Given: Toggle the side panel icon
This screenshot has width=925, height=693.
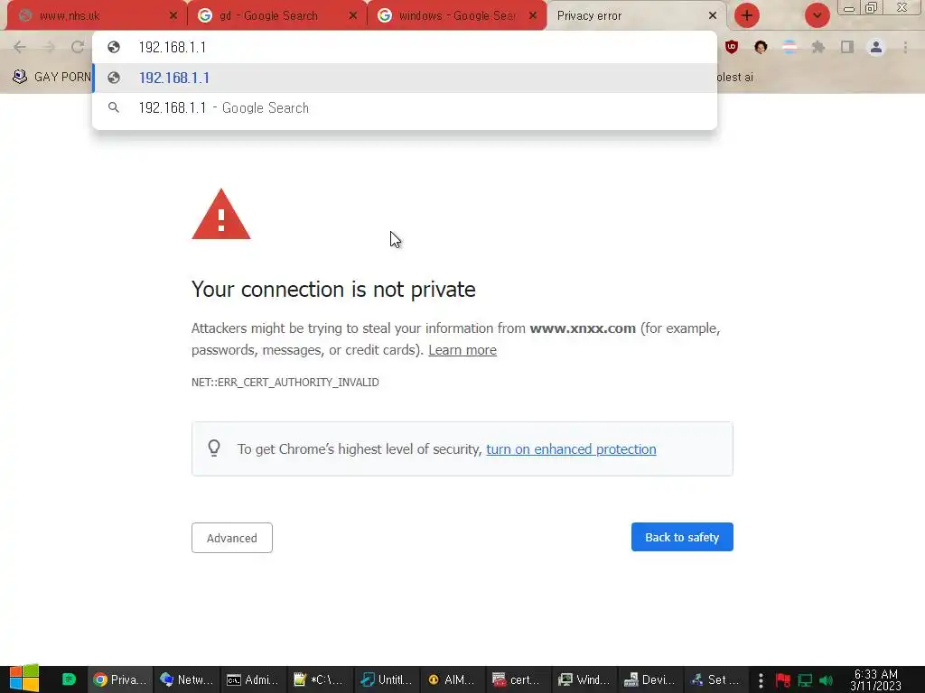Looking at the screenshot, I should (x=847, y=47).
